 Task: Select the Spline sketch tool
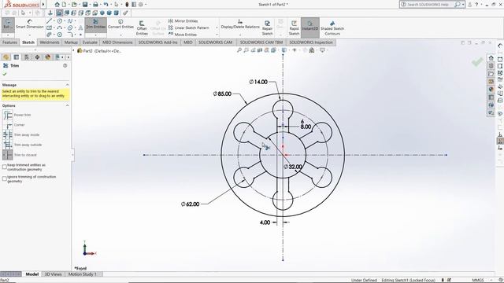coord(70,21)
